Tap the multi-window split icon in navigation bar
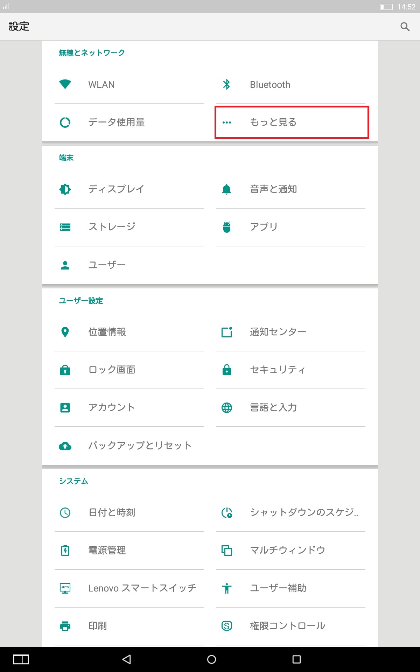This screenshot has width=420, height=672. [21, 659]
